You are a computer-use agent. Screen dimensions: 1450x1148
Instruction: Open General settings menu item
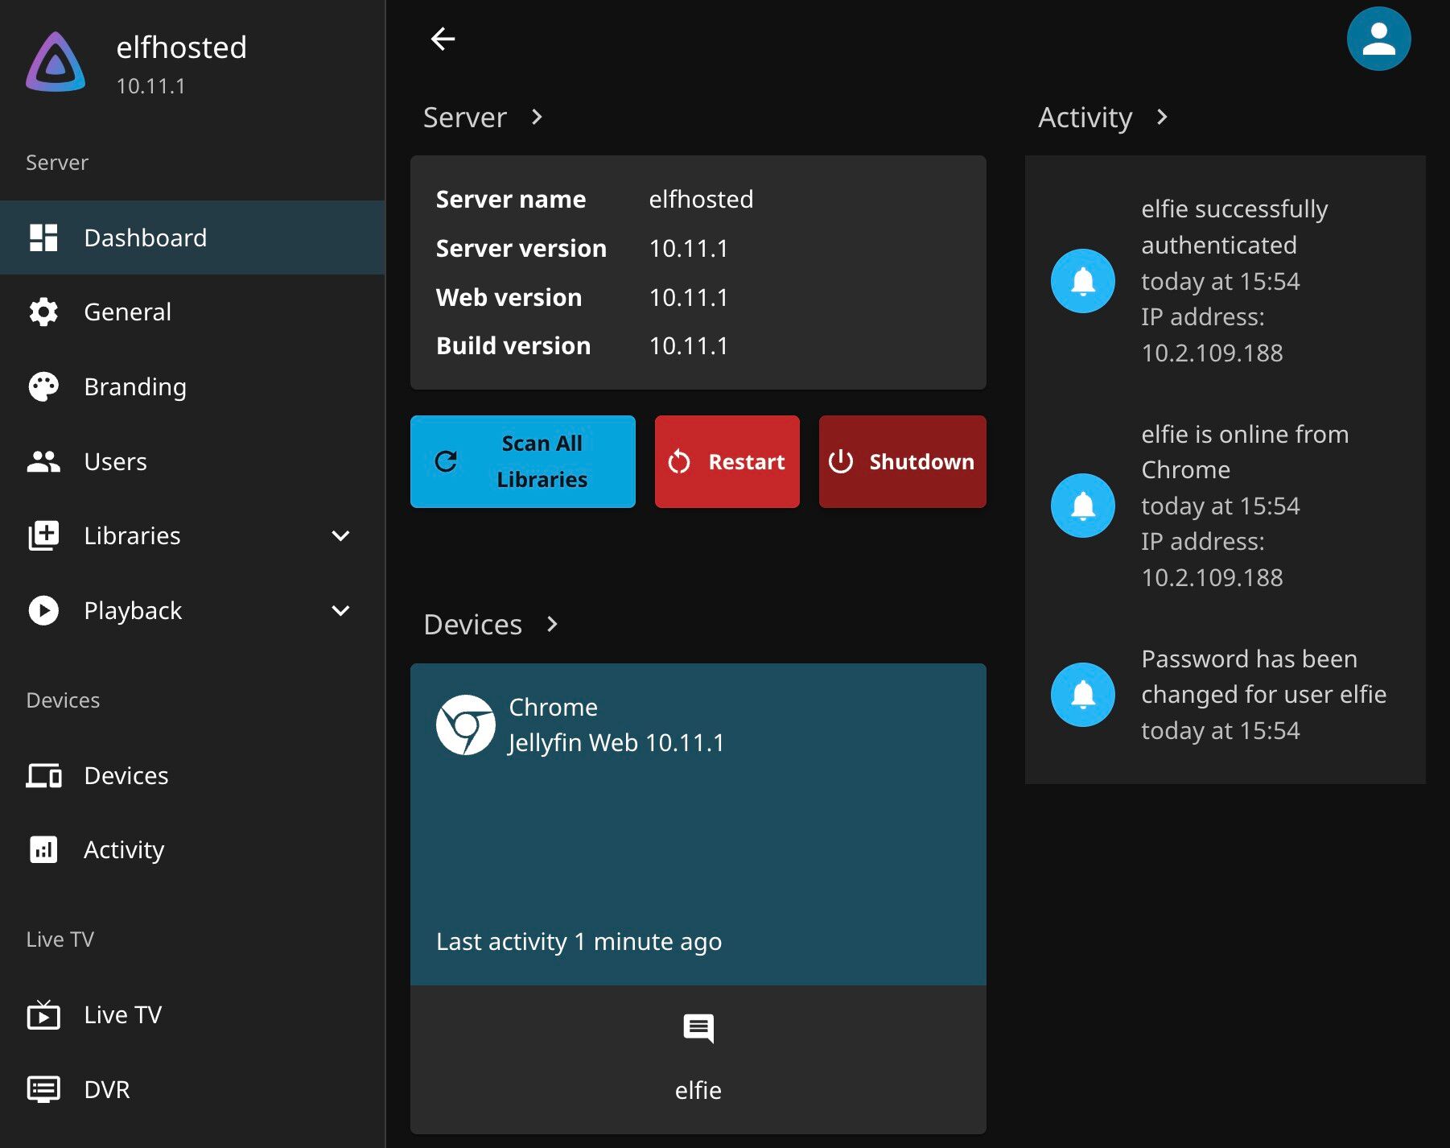(192, 312)
